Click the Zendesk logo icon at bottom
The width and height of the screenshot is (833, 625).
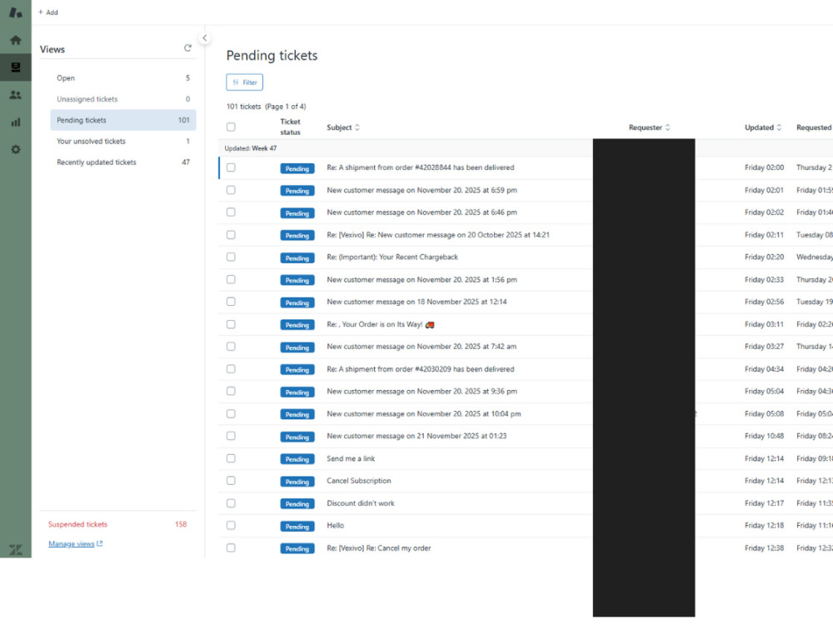pos(15,549)
